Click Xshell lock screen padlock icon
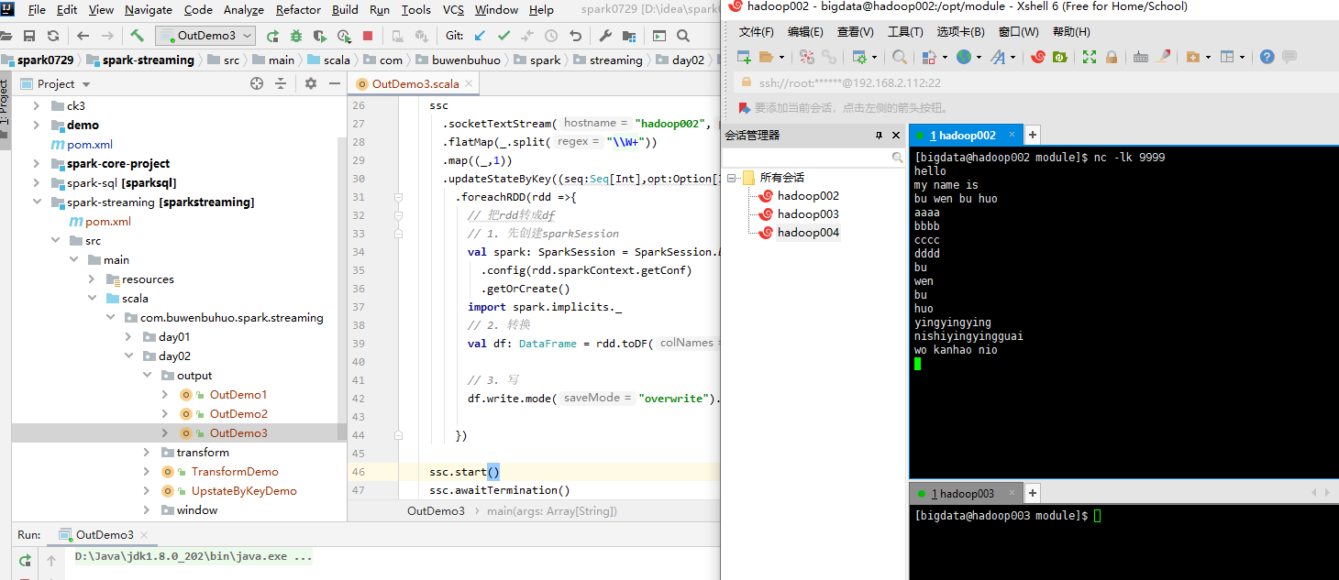 (x=1112, y=57)
